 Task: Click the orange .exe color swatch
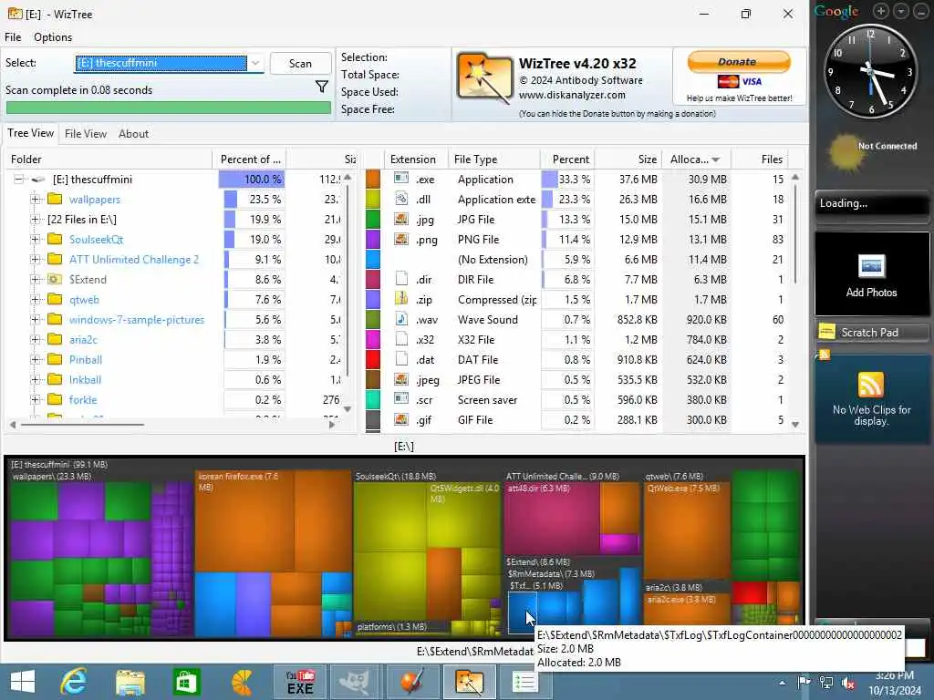coord(373,179)
